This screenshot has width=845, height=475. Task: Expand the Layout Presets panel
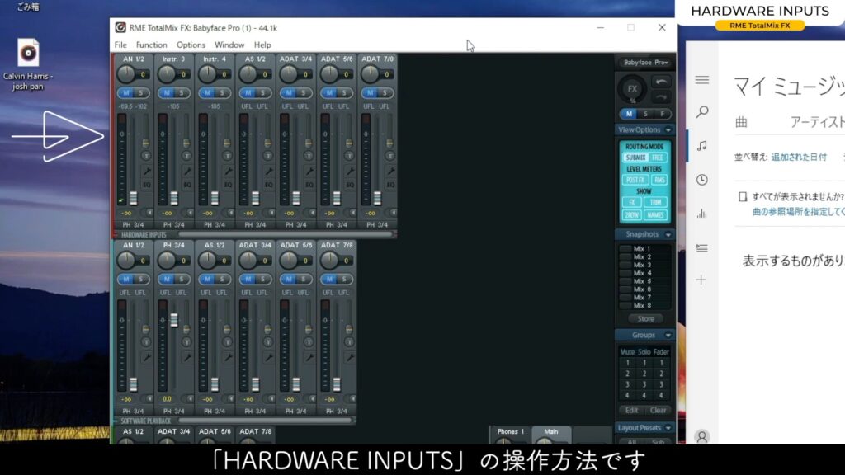pyautogui.click(x=668, y=428)
